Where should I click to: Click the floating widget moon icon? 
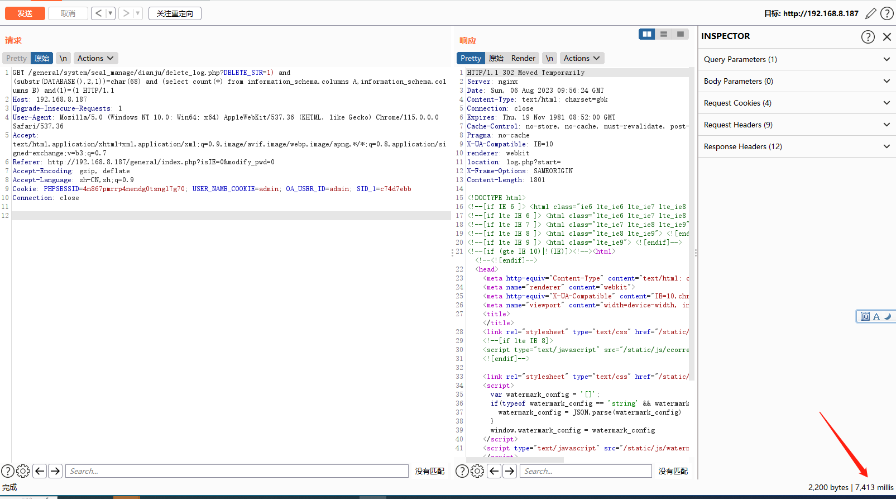click(888, 316)
